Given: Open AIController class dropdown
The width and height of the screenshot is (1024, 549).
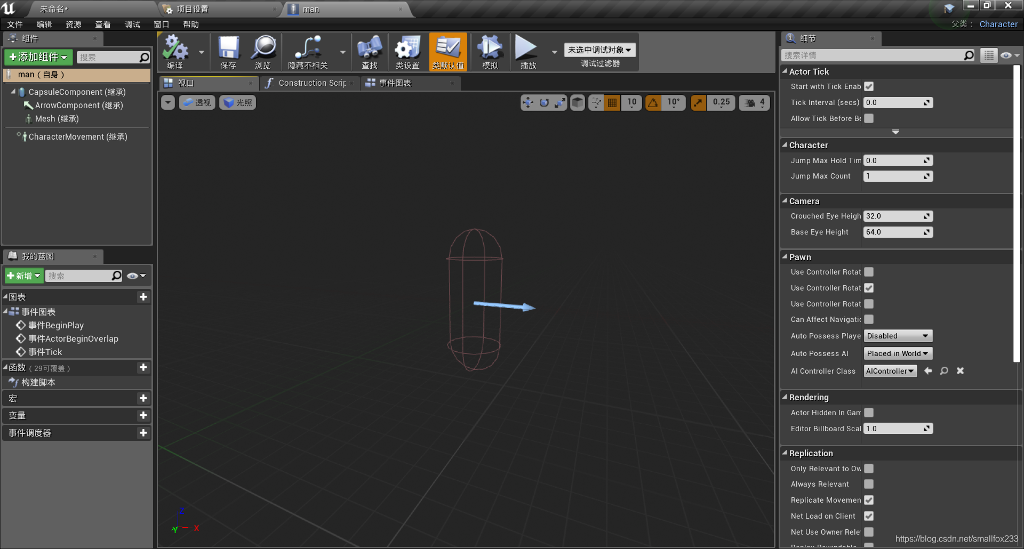Looking at the screenshot, I should coord(890,371).
